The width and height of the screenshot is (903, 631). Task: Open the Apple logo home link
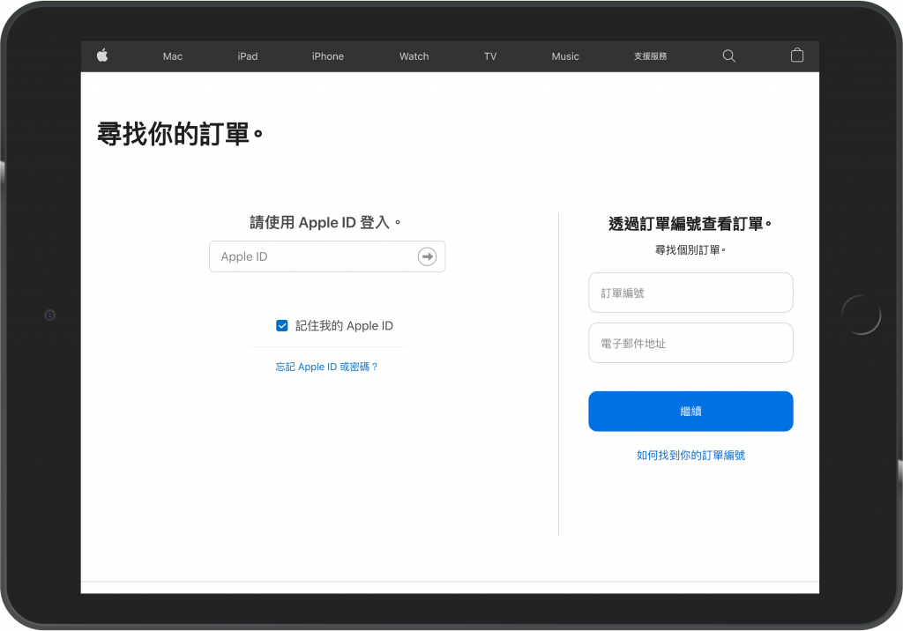coord(102,56)
